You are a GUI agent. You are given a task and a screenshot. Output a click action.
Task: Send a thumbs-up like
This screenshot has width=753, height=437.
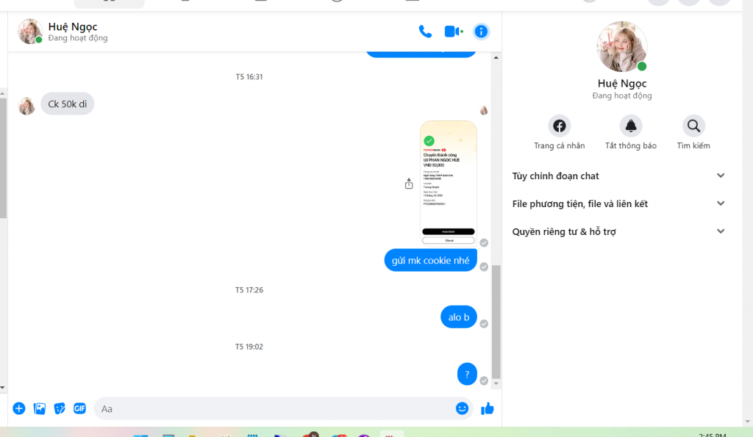(x=487, y=408)
